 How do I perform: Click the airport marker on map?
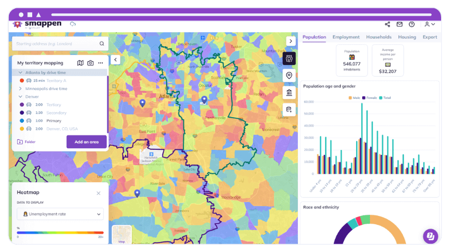tap(151, 154)
